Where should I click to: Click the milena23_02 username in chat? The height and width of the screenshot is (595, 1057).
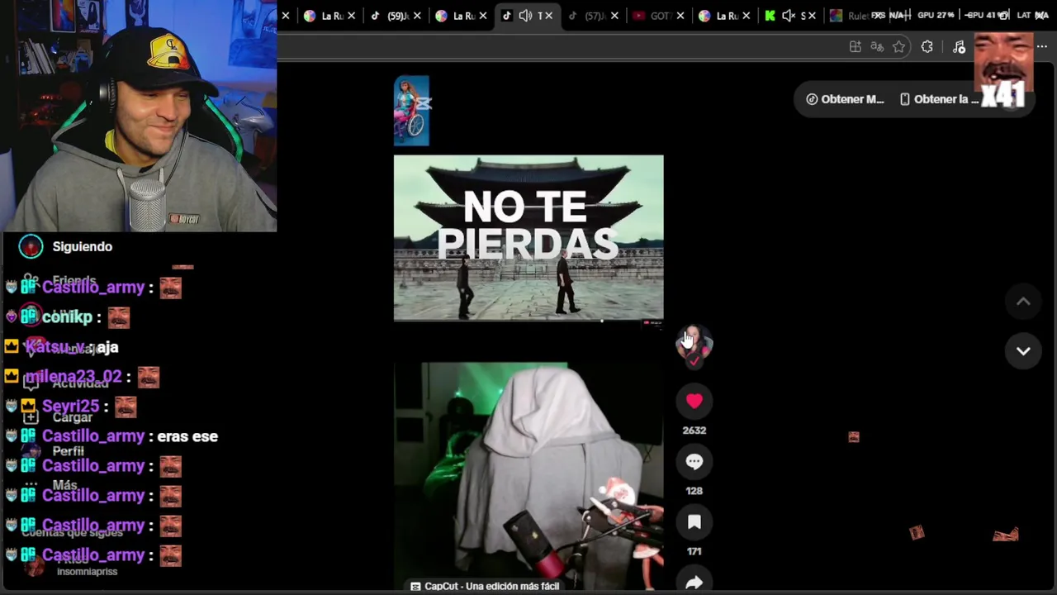point(73,377)
